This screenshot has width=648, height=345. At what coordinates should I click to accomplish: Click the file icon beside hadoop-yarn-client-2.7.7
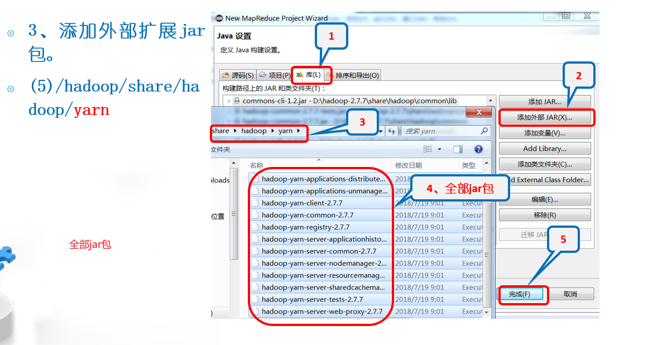pyautogui.click(x=256, y=203)
